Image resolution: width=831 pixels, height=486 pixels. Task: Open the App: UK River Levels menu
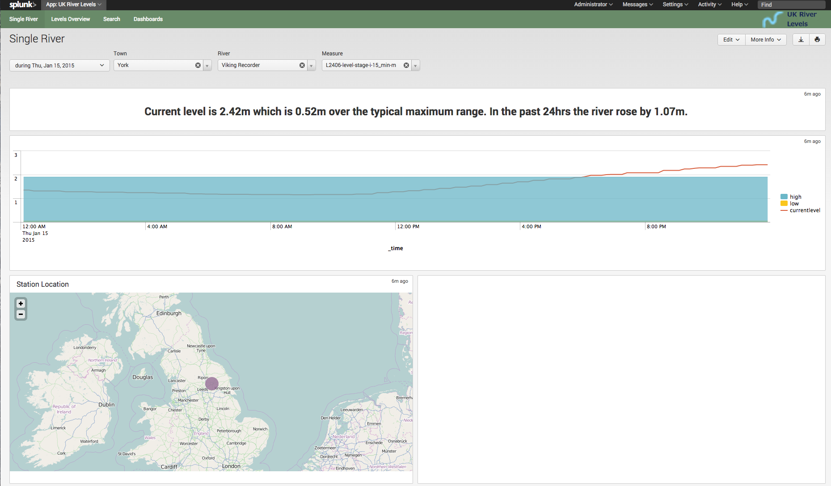click(x=74, y=4)
